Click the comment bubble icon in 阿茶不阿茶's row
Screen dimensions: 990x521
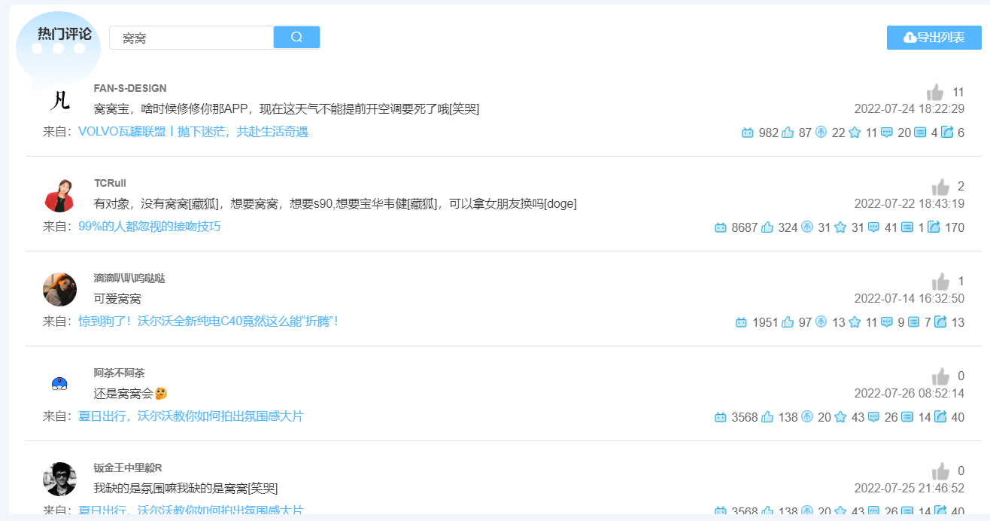874,417
